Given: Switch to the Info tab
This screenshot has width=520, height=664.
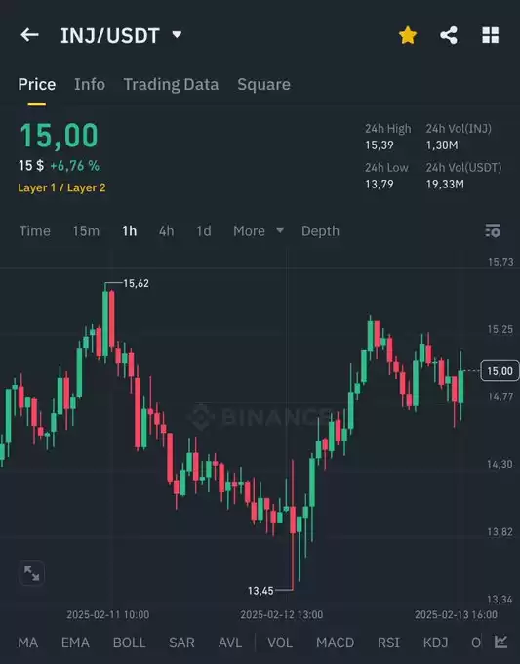Looking at the screenshot, I should [90, 84].
